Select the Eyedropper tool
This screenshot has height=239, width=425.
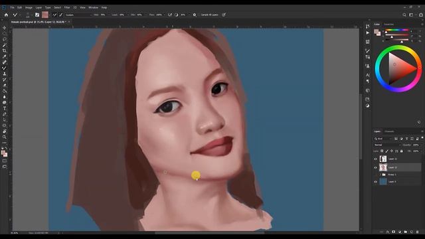(5, 56)
